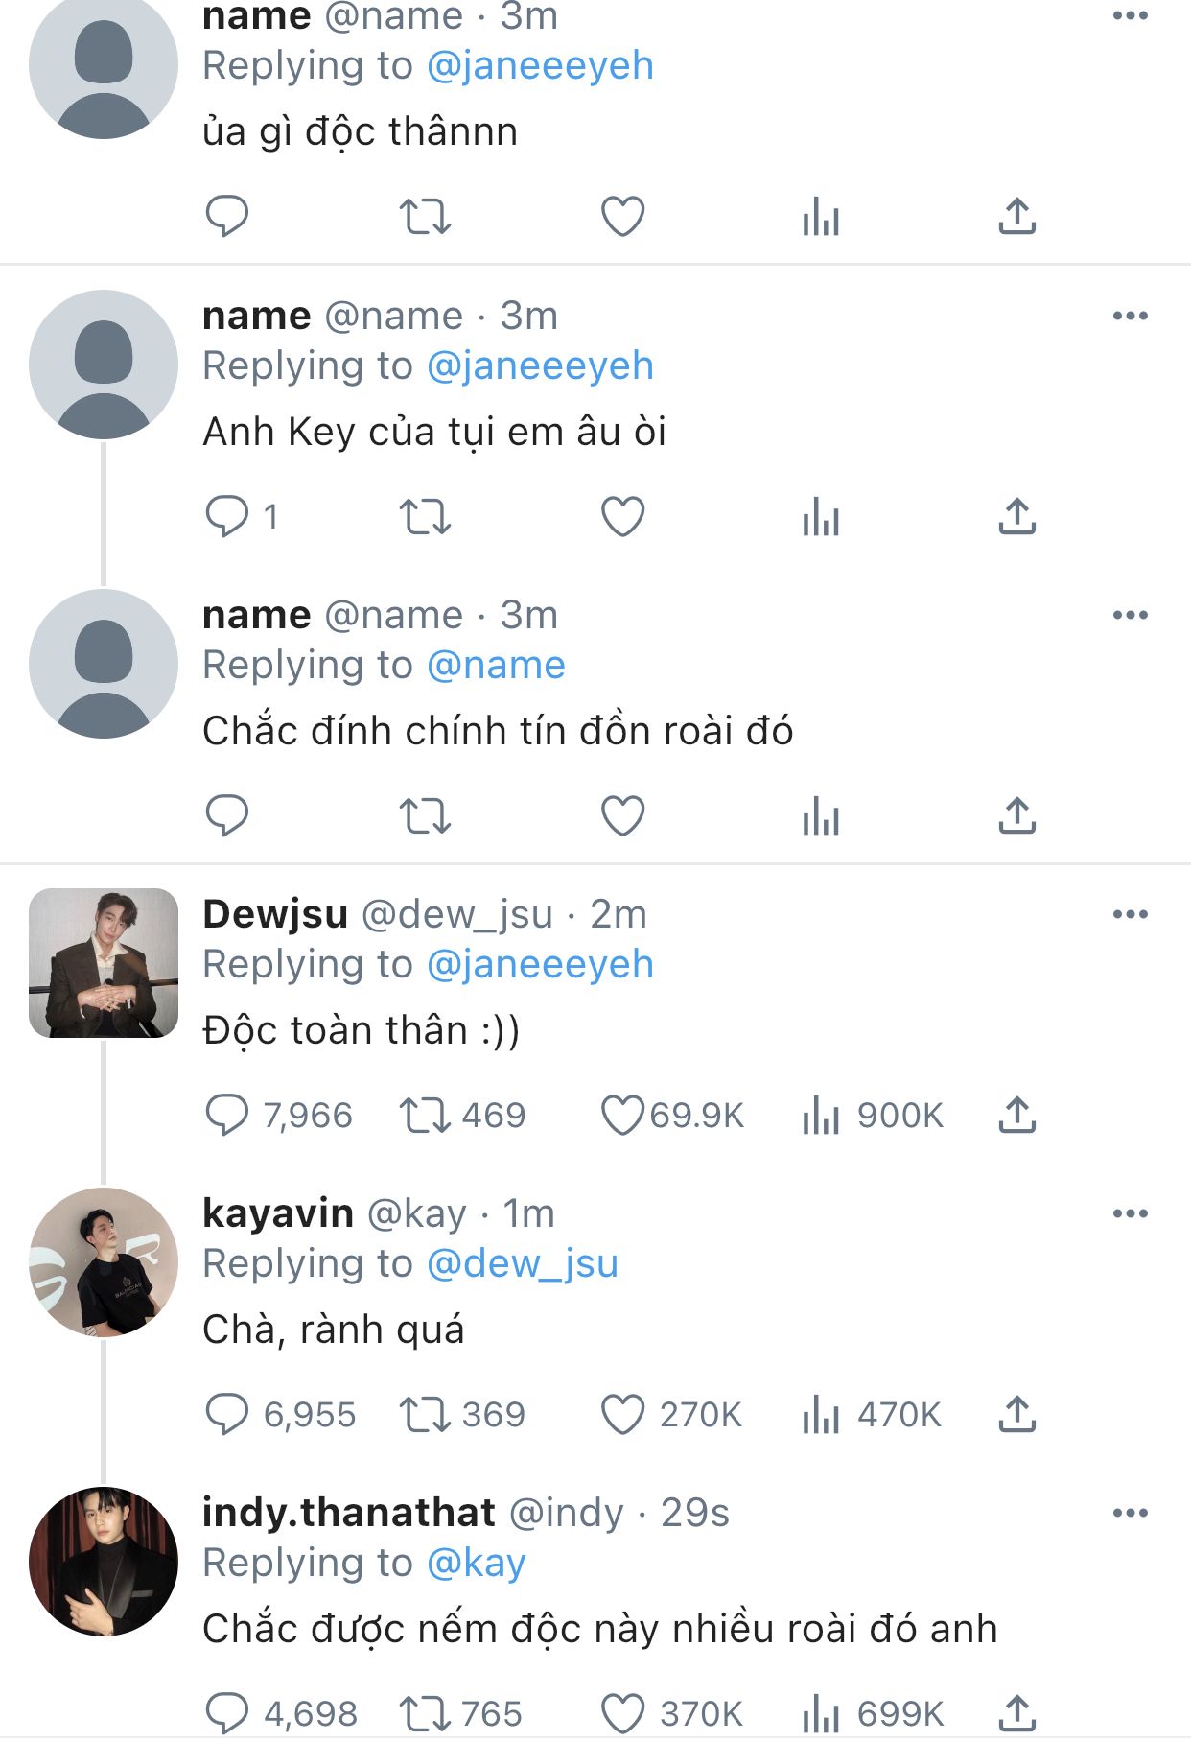Open more options for indy.thanathat's tweet
1191x1742 pixels.
[x=1130, y=1513]
